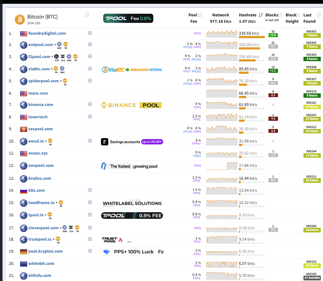The image size is (323, 281).
Task: Open the ocean.xyz pool link
Action: pos(38,153)
